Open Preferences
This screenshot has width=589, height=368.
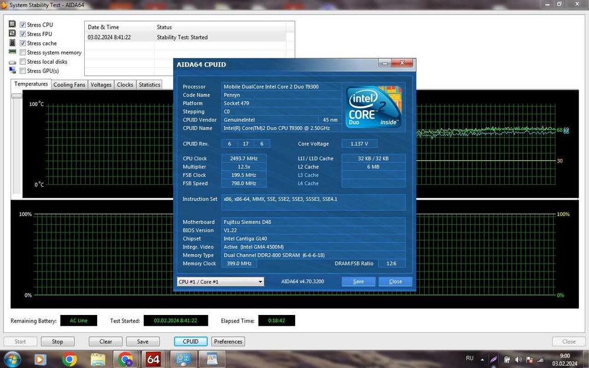pyautogui.click(x=228, y=342)
